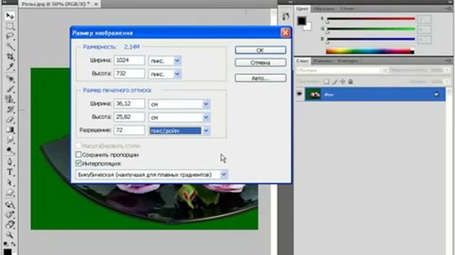Select the Magic Wand tool
This screenshot has width=455, height=255.
(x=9, y=46)
